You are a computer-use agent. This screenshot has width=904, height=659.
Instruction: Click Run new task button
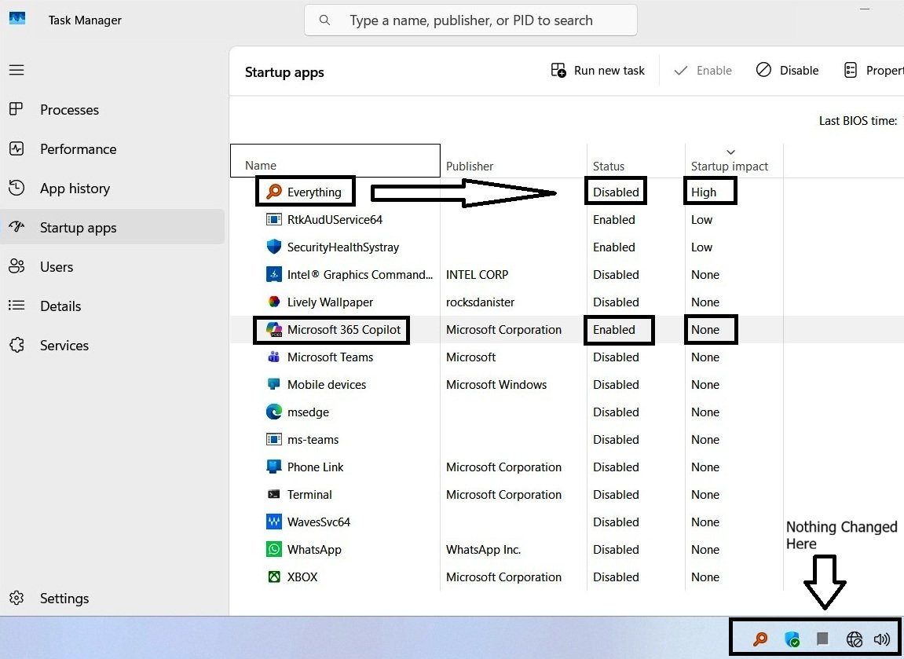coord(598,71)
